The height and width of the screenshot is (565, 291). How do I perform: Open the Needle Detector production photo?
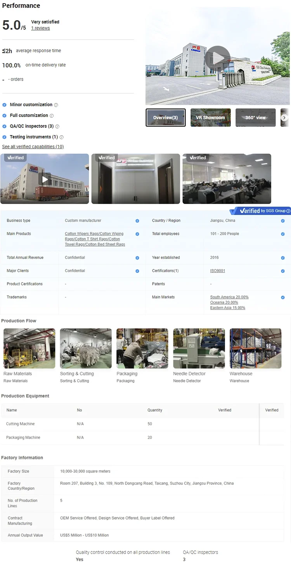coord(199,348)
